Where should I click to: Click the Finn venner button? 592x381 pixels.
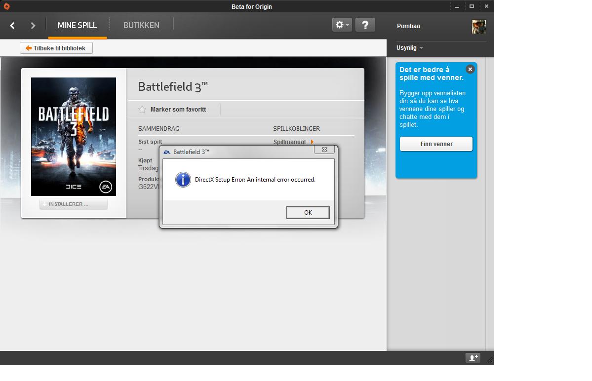pyautogui.click(x=436, y=144)
